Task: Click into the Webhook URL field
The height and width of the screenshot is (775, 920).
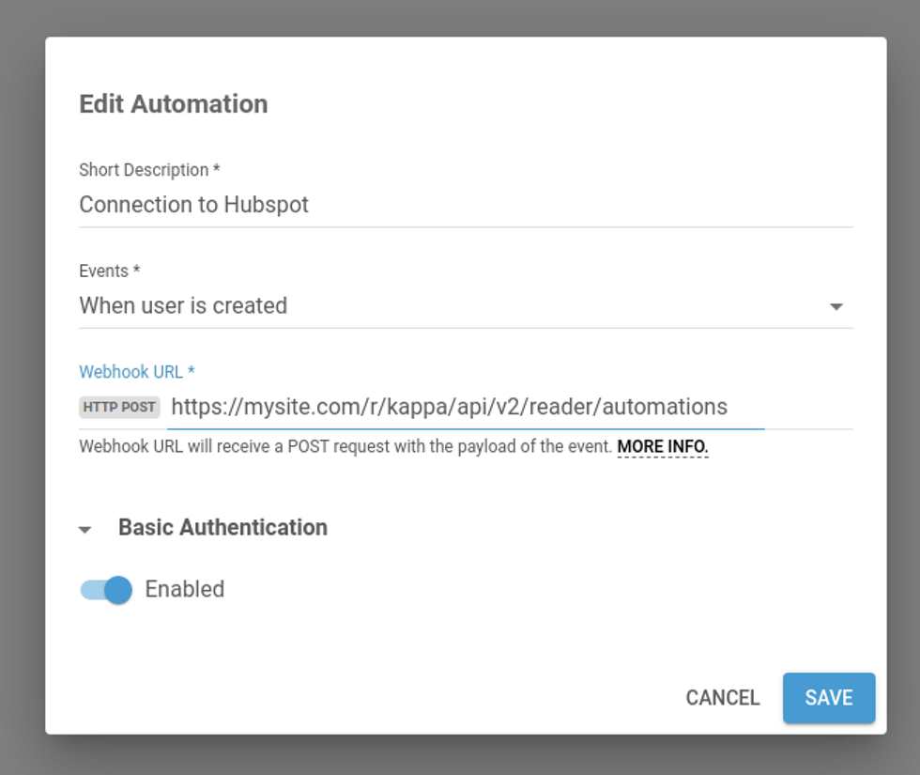Action: (465, 407)
